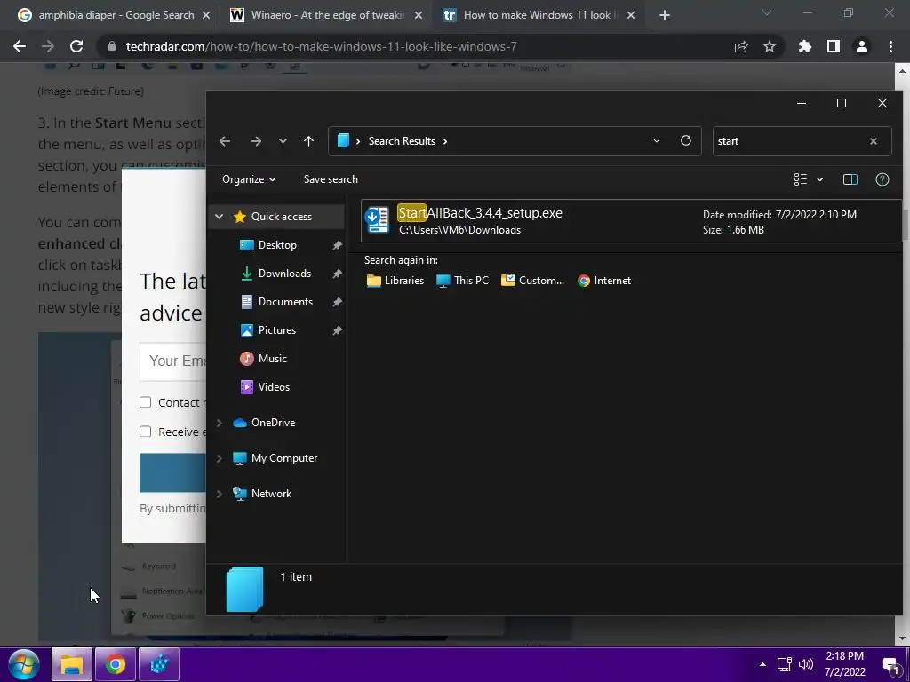Open a new Chrome tab

pyautogui.click(x=665, y=15)
